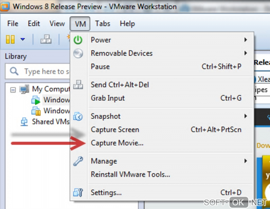Image resolution: width=270 pixels, height=209 pixels.
Task: Expand the Manage submenu arrow
Action: point(246,161)
